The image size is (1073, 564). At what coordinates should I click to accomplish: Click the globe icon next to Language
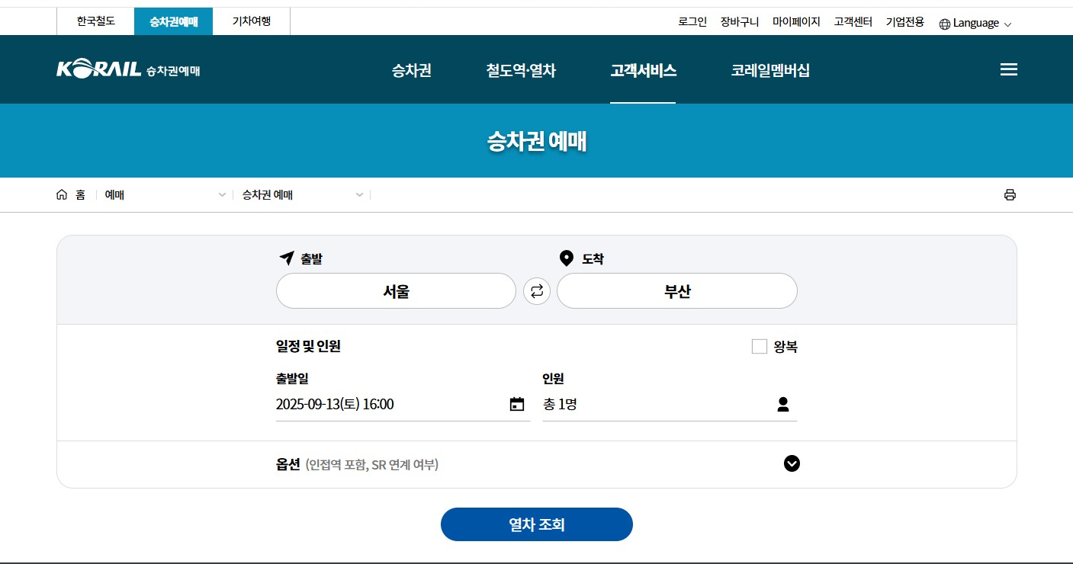pos(944,23)
